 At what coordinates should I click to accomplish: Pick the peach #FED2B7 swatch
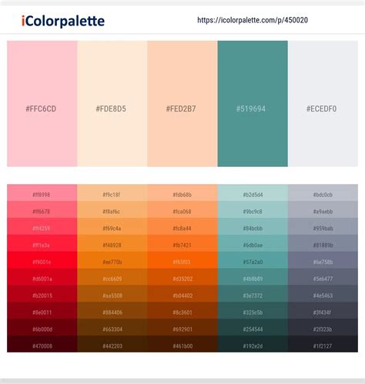coord(182,104)
